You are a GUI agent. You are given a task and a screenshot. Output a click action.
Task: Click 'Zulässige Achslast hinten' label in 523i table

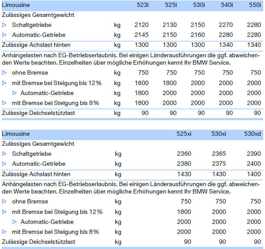pos(36,45)
